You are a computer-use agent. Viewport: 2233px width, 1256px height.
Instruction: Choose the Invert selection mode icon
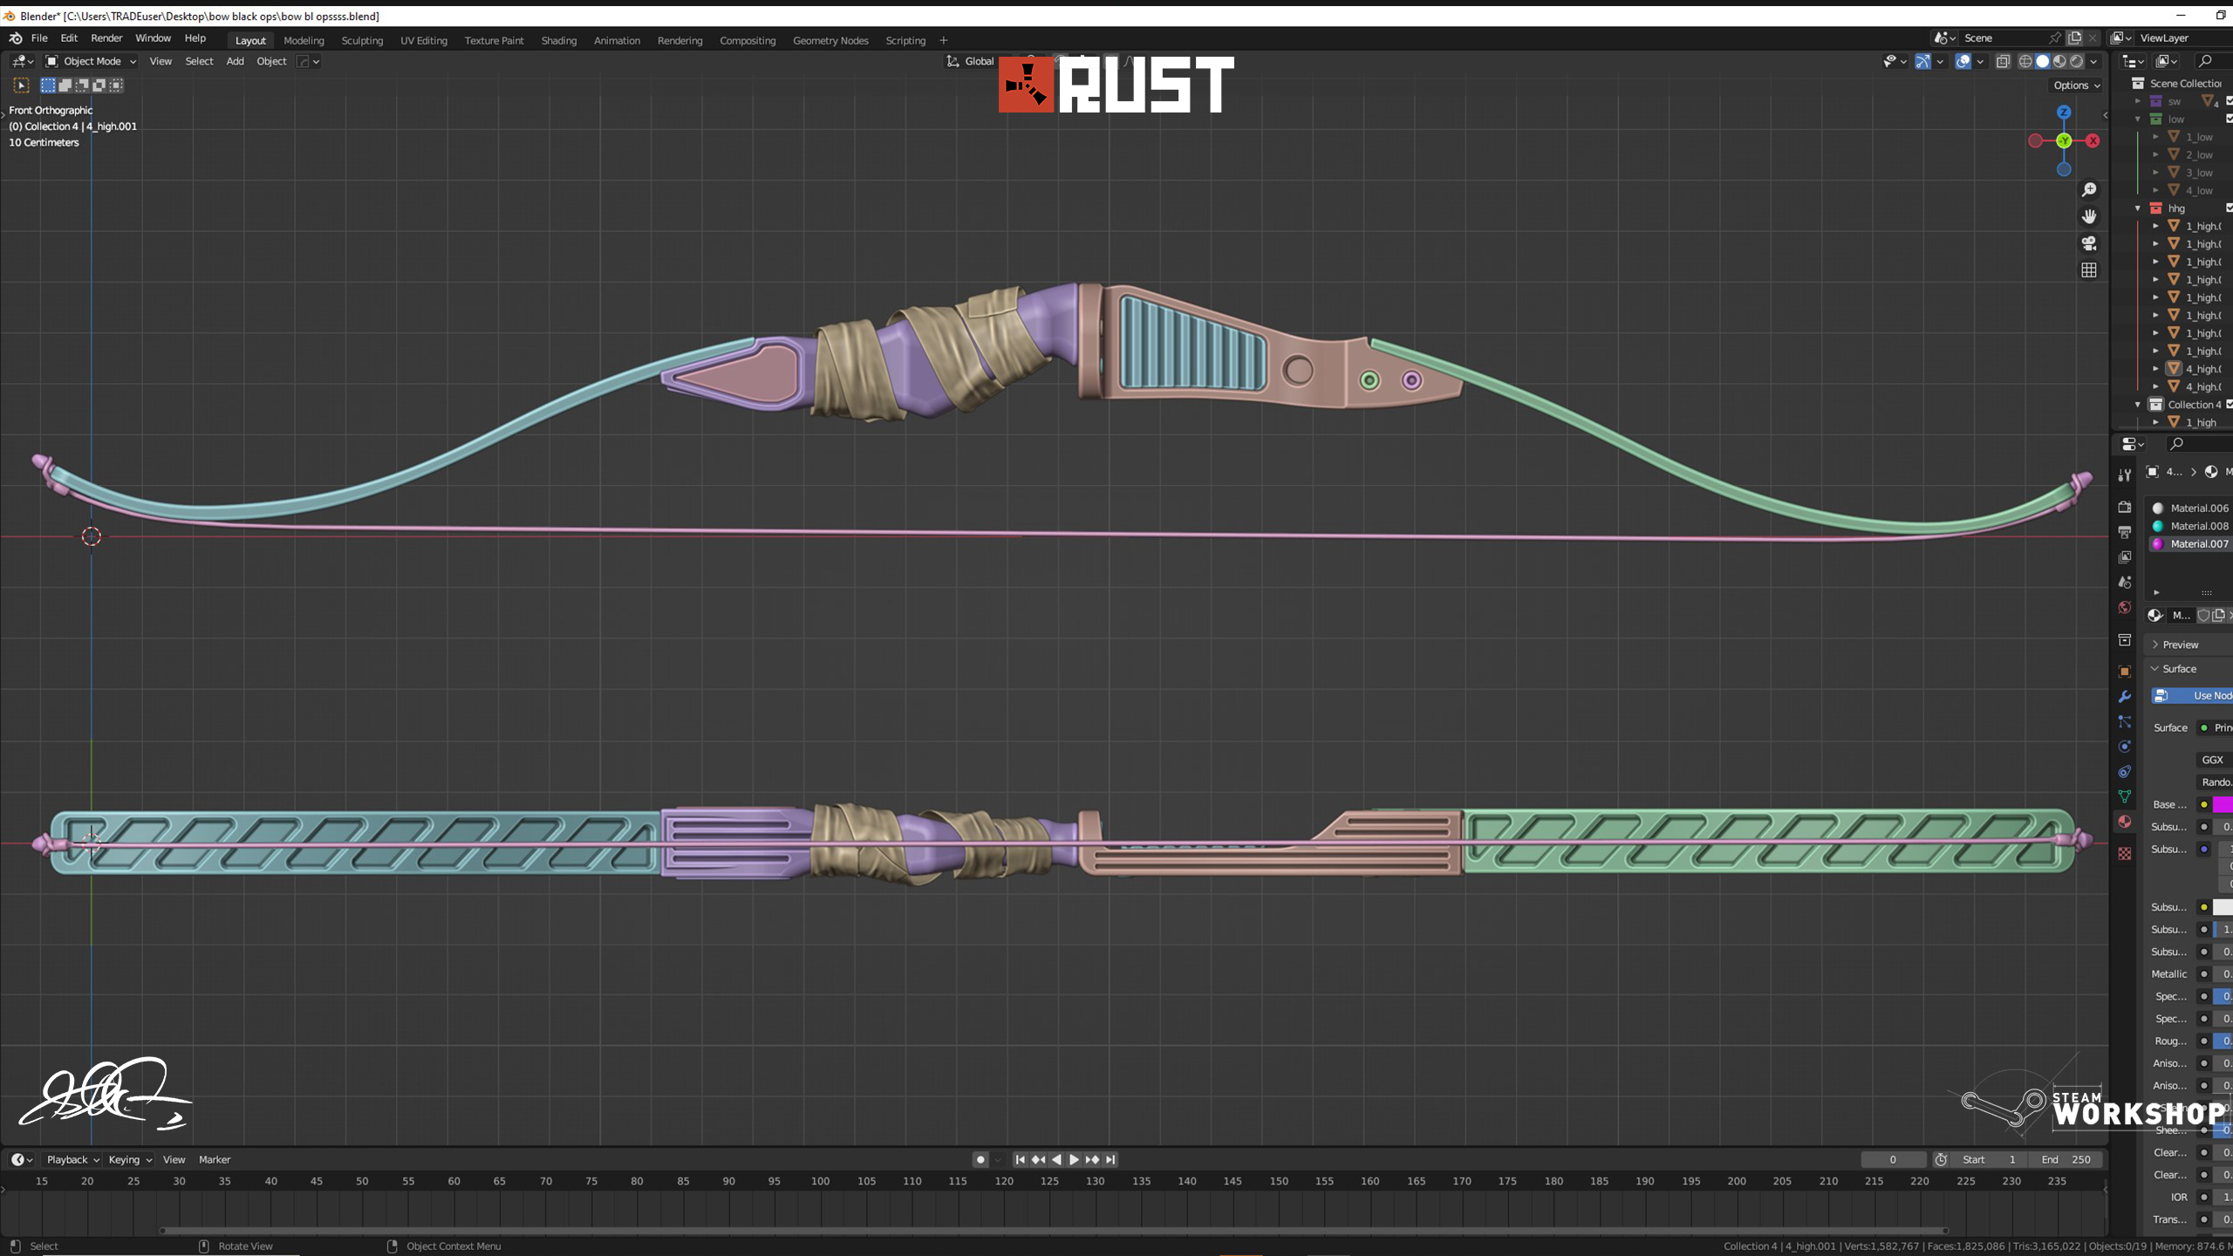[x=99, y=85]
